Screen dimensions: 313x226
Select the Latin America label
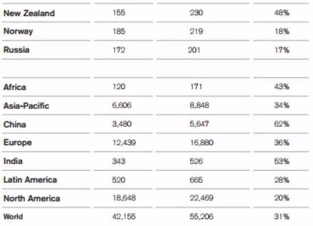click(x=30, y=180)
